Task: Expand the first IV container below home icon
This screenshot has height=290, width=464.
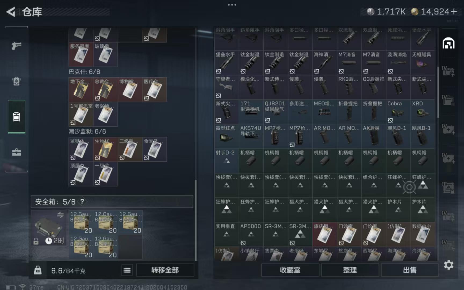Action: pos(448,71)
